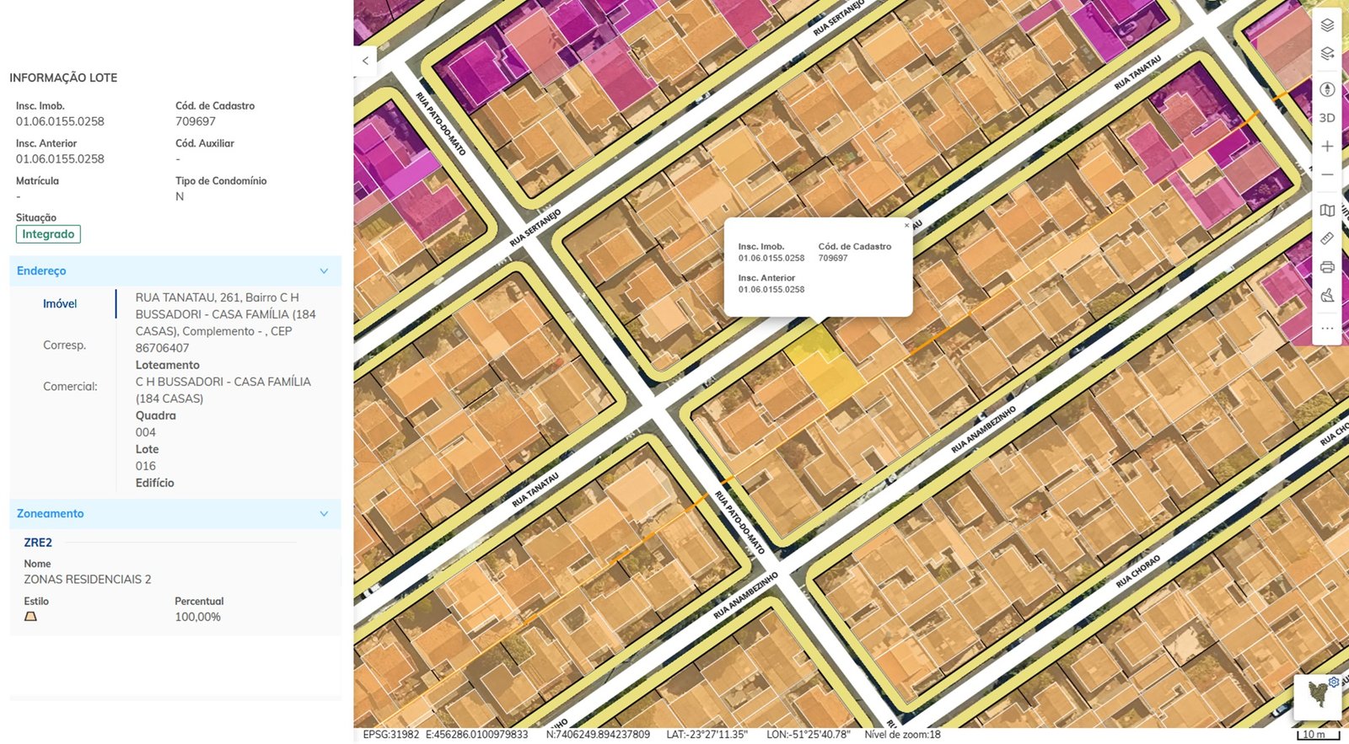The height and width of the screenshot is (744, 1349).
Task: Open the layers panel icon
Action: (x=1327, y=25)
